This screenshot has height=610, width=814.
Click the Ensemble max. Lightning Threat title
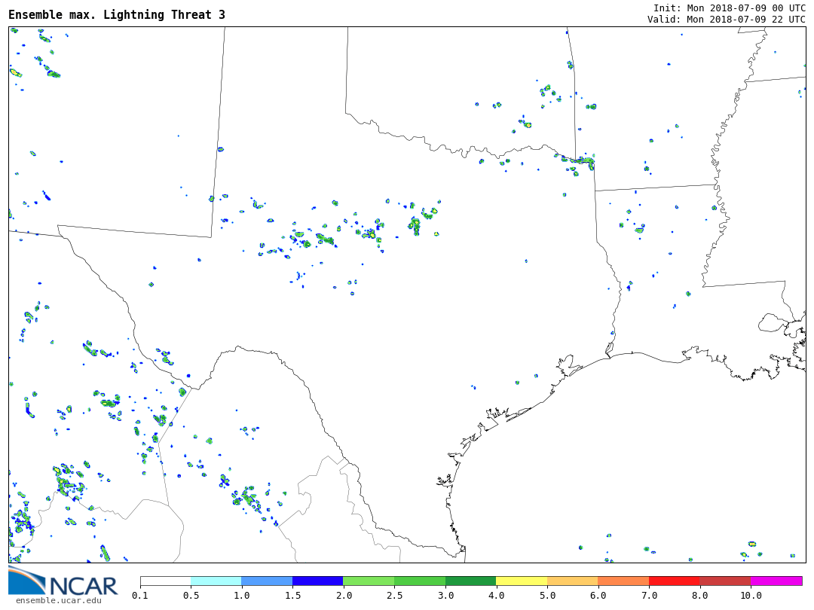click(117, 15)
